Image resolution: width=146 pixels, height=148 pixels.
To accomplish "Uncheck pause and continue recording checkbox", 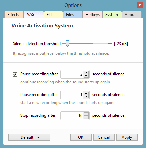I will [15, 74].
